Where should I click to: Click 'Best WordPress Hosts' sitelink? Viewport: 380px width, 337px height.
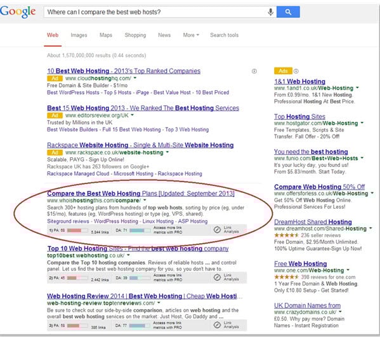click(73, 93)
